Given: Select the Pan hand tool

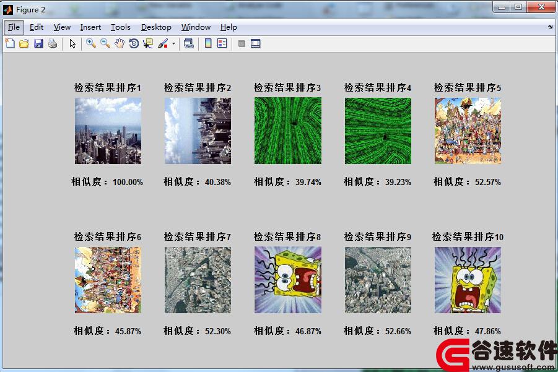Looking at the screenshot, I should coord(120,44).
